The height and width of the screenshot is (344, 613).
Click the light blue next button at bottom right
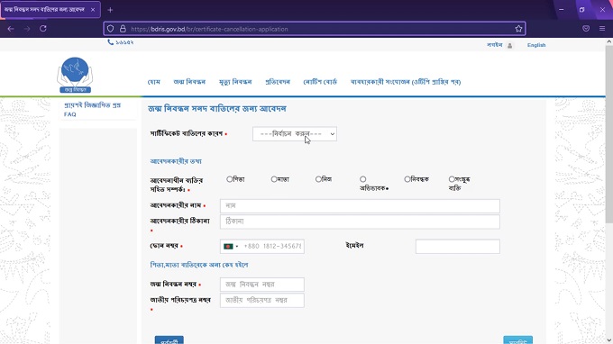(x=517, y=339)
